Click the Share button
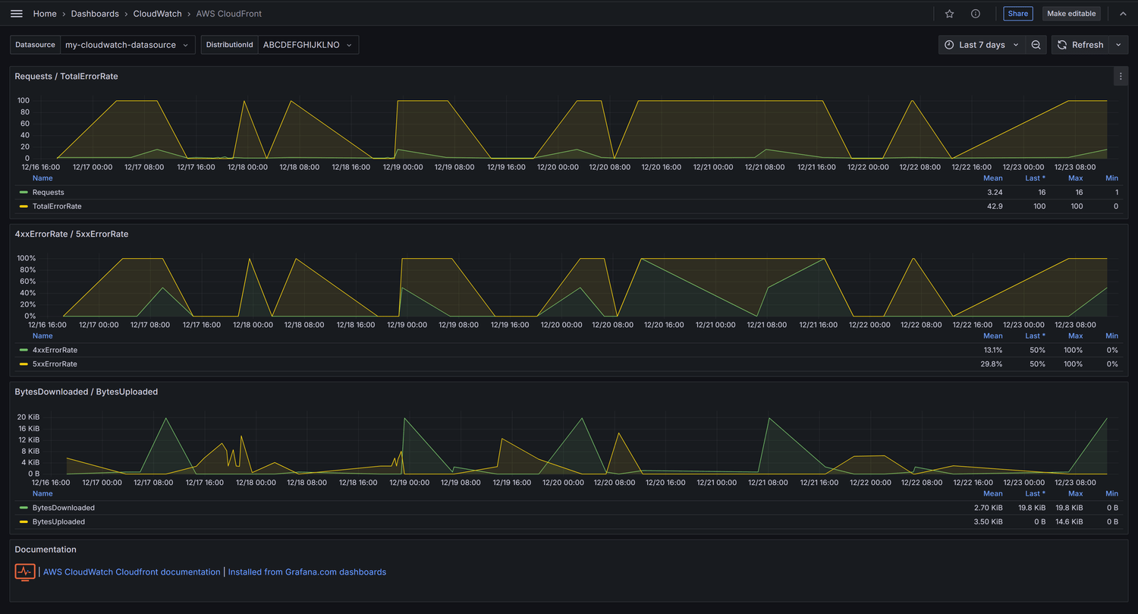The height and width of the screenshot is (614, 1138). tap(1017, 13)
